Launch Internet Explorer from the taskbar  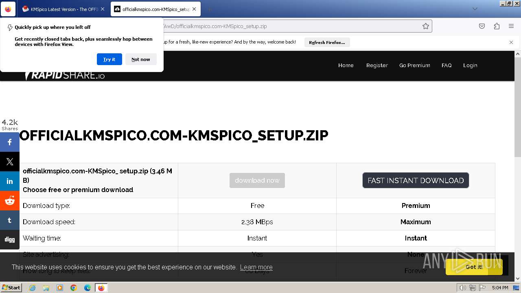(x=32, y=288)
